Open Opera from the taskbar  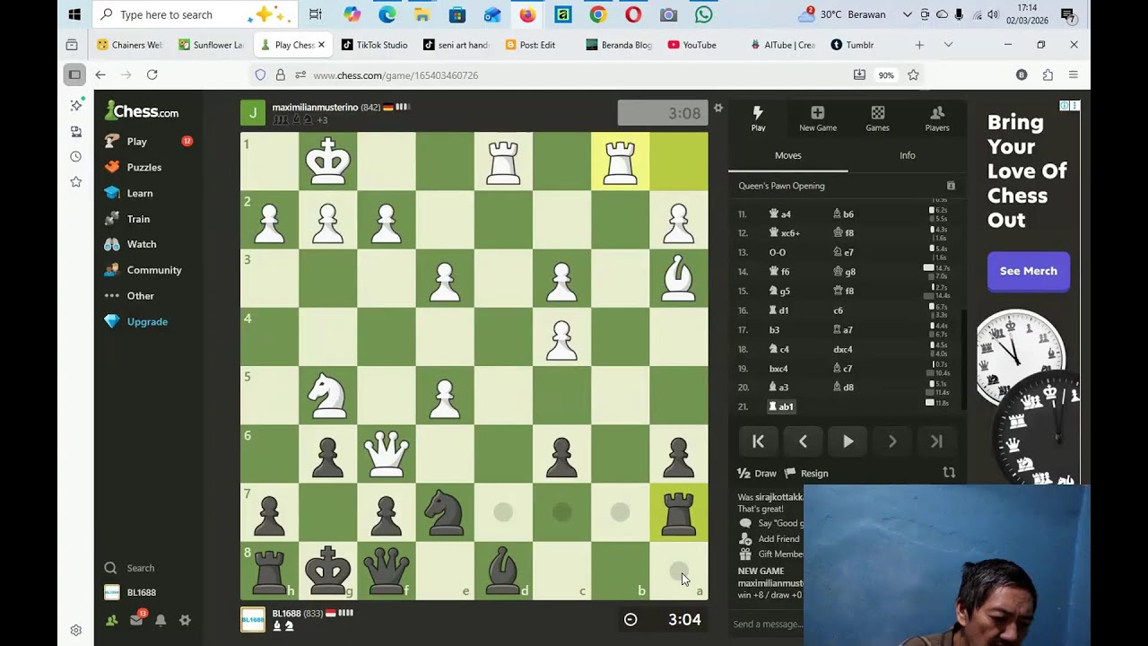point(633,14)
